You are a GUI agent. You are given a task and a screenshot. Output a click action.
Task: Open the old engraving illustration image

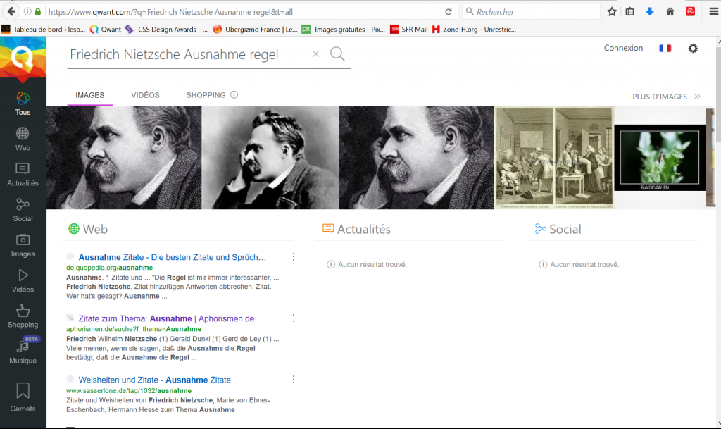(554, 158)
